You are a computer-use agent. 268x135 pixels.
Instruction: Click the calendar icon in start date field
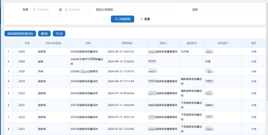tap(34, 10)
